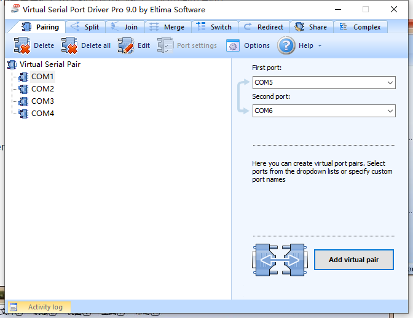Click the COM1 port icon

click(x=24, y=77)
